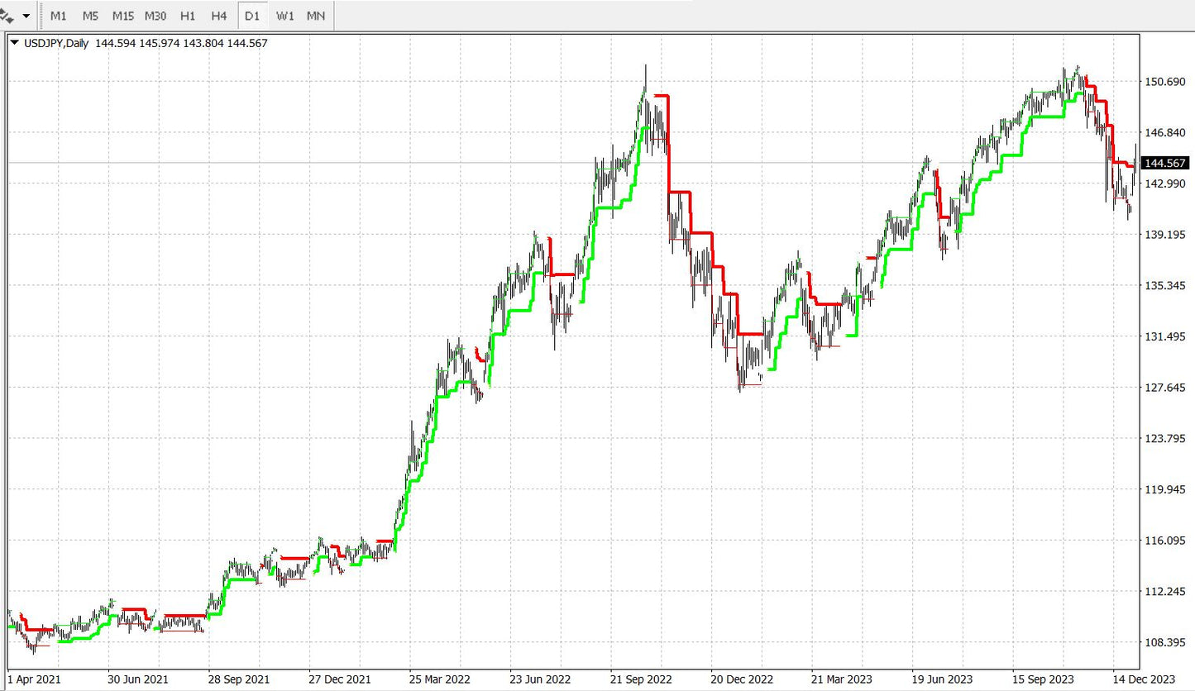Select the H4 four-hour timeframe
This screenshot has height=691, width=1195.
218,15
